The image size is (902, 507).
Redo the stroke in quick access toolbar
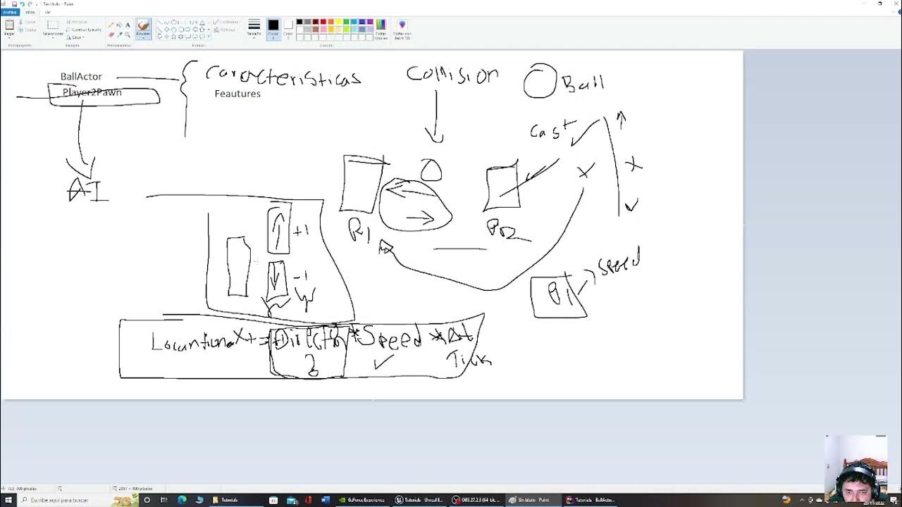(30, 4)
